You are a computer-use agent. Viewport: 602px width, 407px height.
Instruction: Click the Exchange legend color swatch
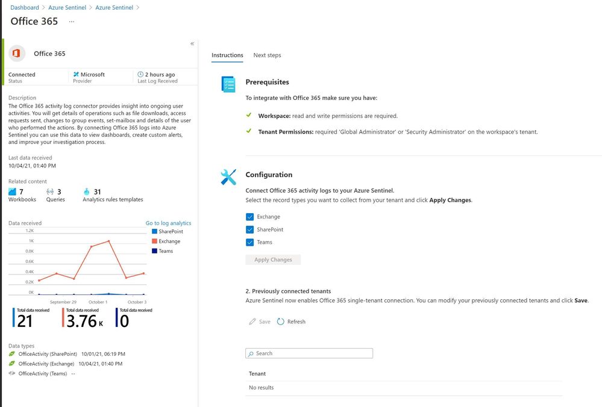(154, 241)
